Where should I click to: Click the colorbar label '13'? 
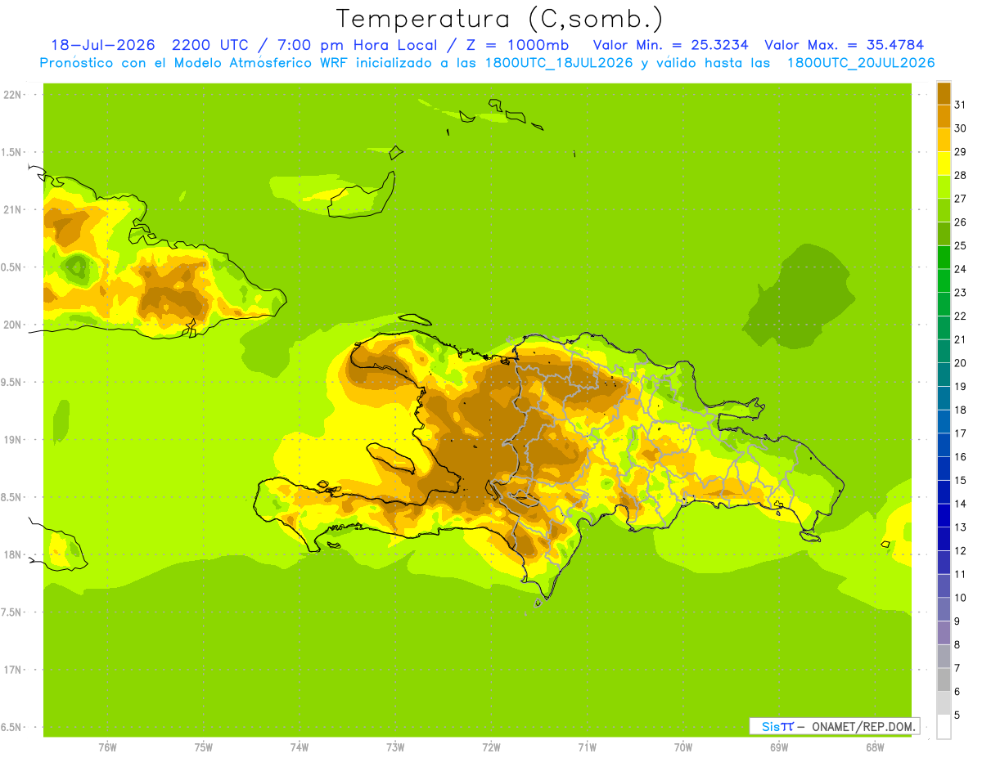960,527
